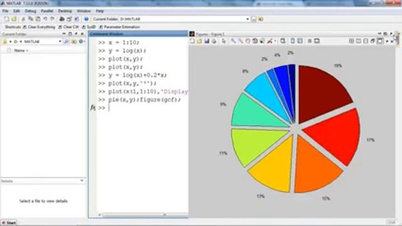
Task: Enable the Rotate 3D tool
Action: tap(255, 41)
